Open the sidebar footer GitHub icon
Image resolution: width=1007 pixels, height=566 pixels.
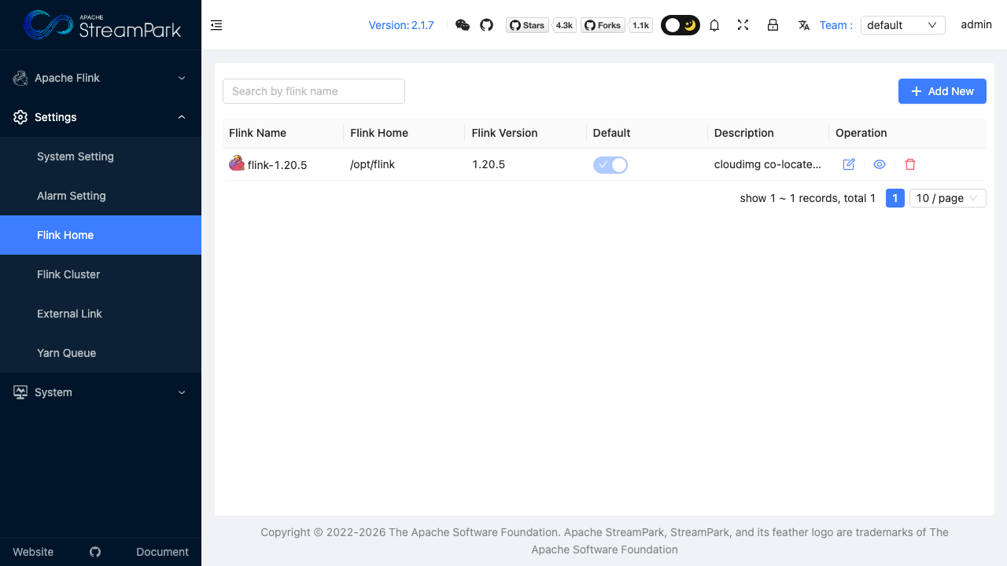pos(95,552)
